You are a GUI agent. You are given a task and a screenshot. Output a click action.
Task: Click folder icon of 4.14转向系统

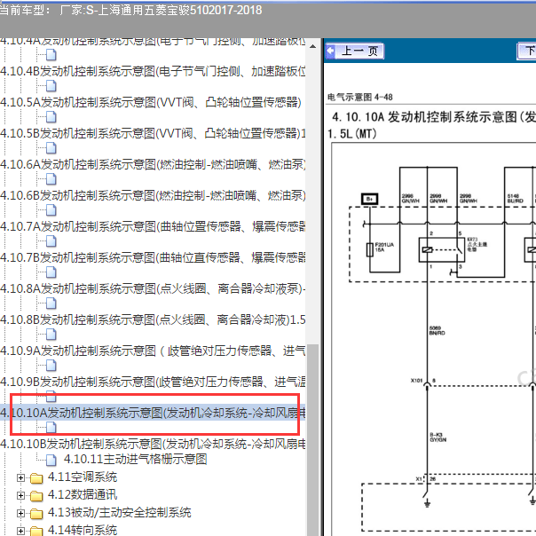(x=36, y=532)
